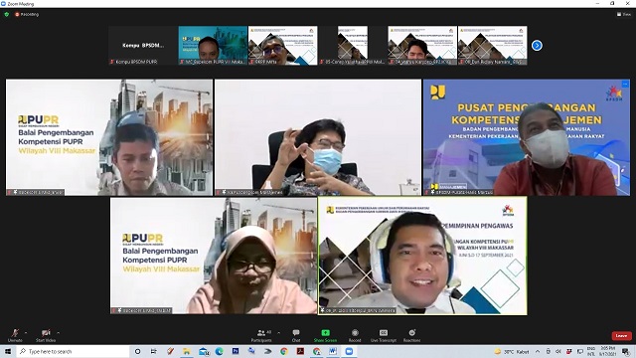The height and width of the screenshot is (358, 636).
Task: Click more options on Pusat Pengembangan tile
Action: coord(625,84)
